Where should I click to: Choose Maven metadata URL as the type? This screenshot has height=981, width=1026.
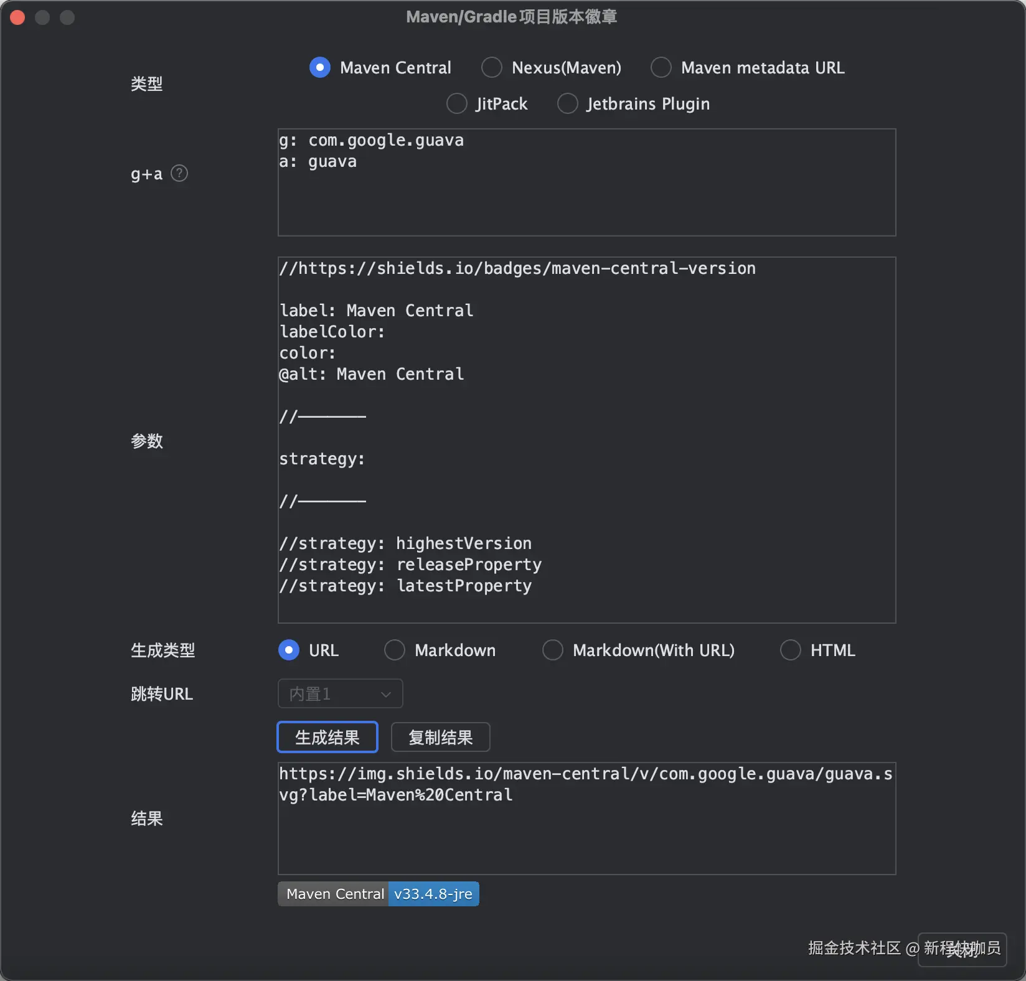(x=661, y=67)
